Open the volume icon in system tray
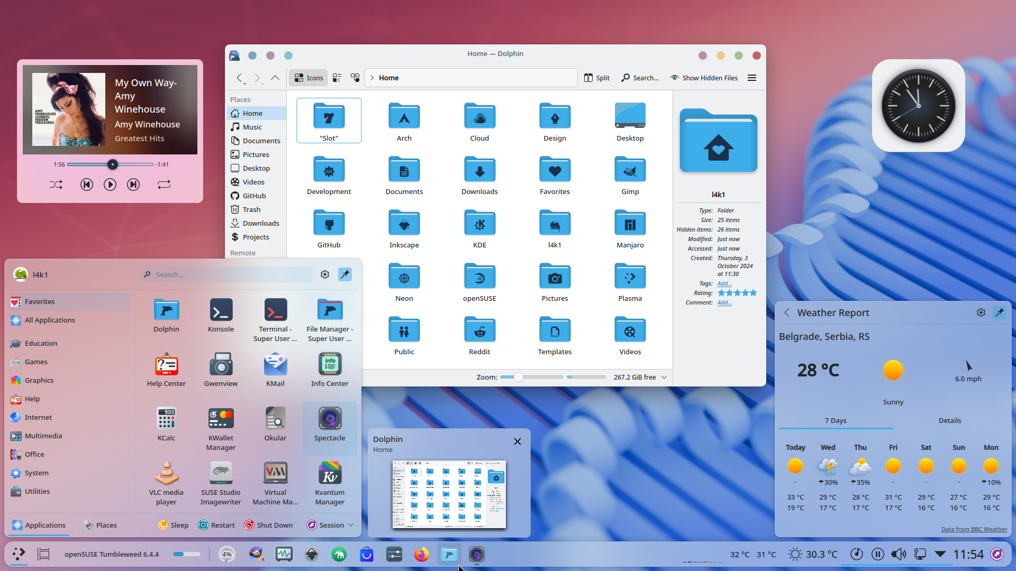The width and height of the screenshot is (1016, 571). coord(898,554)
